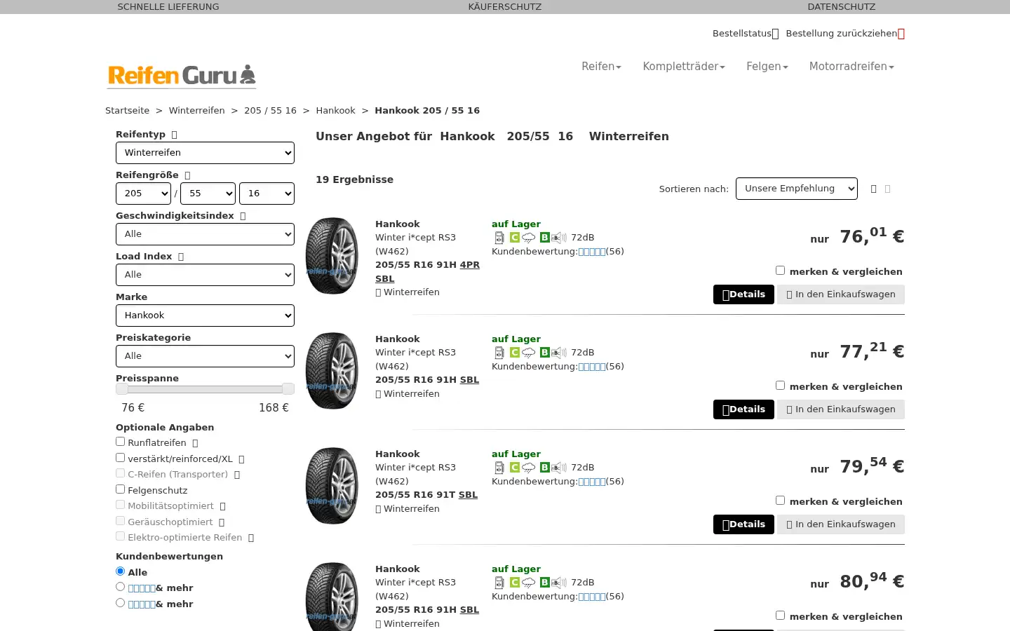Image resolution: width=1010 pixels, height=631 pixels.
Task: Enable the Runflatreifen checkbox
Action: 120,442
